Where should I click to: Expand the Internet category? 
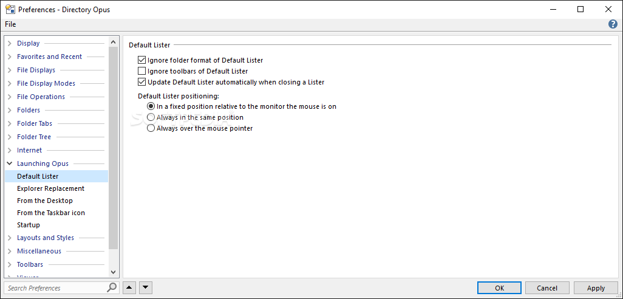click(10, 150)
